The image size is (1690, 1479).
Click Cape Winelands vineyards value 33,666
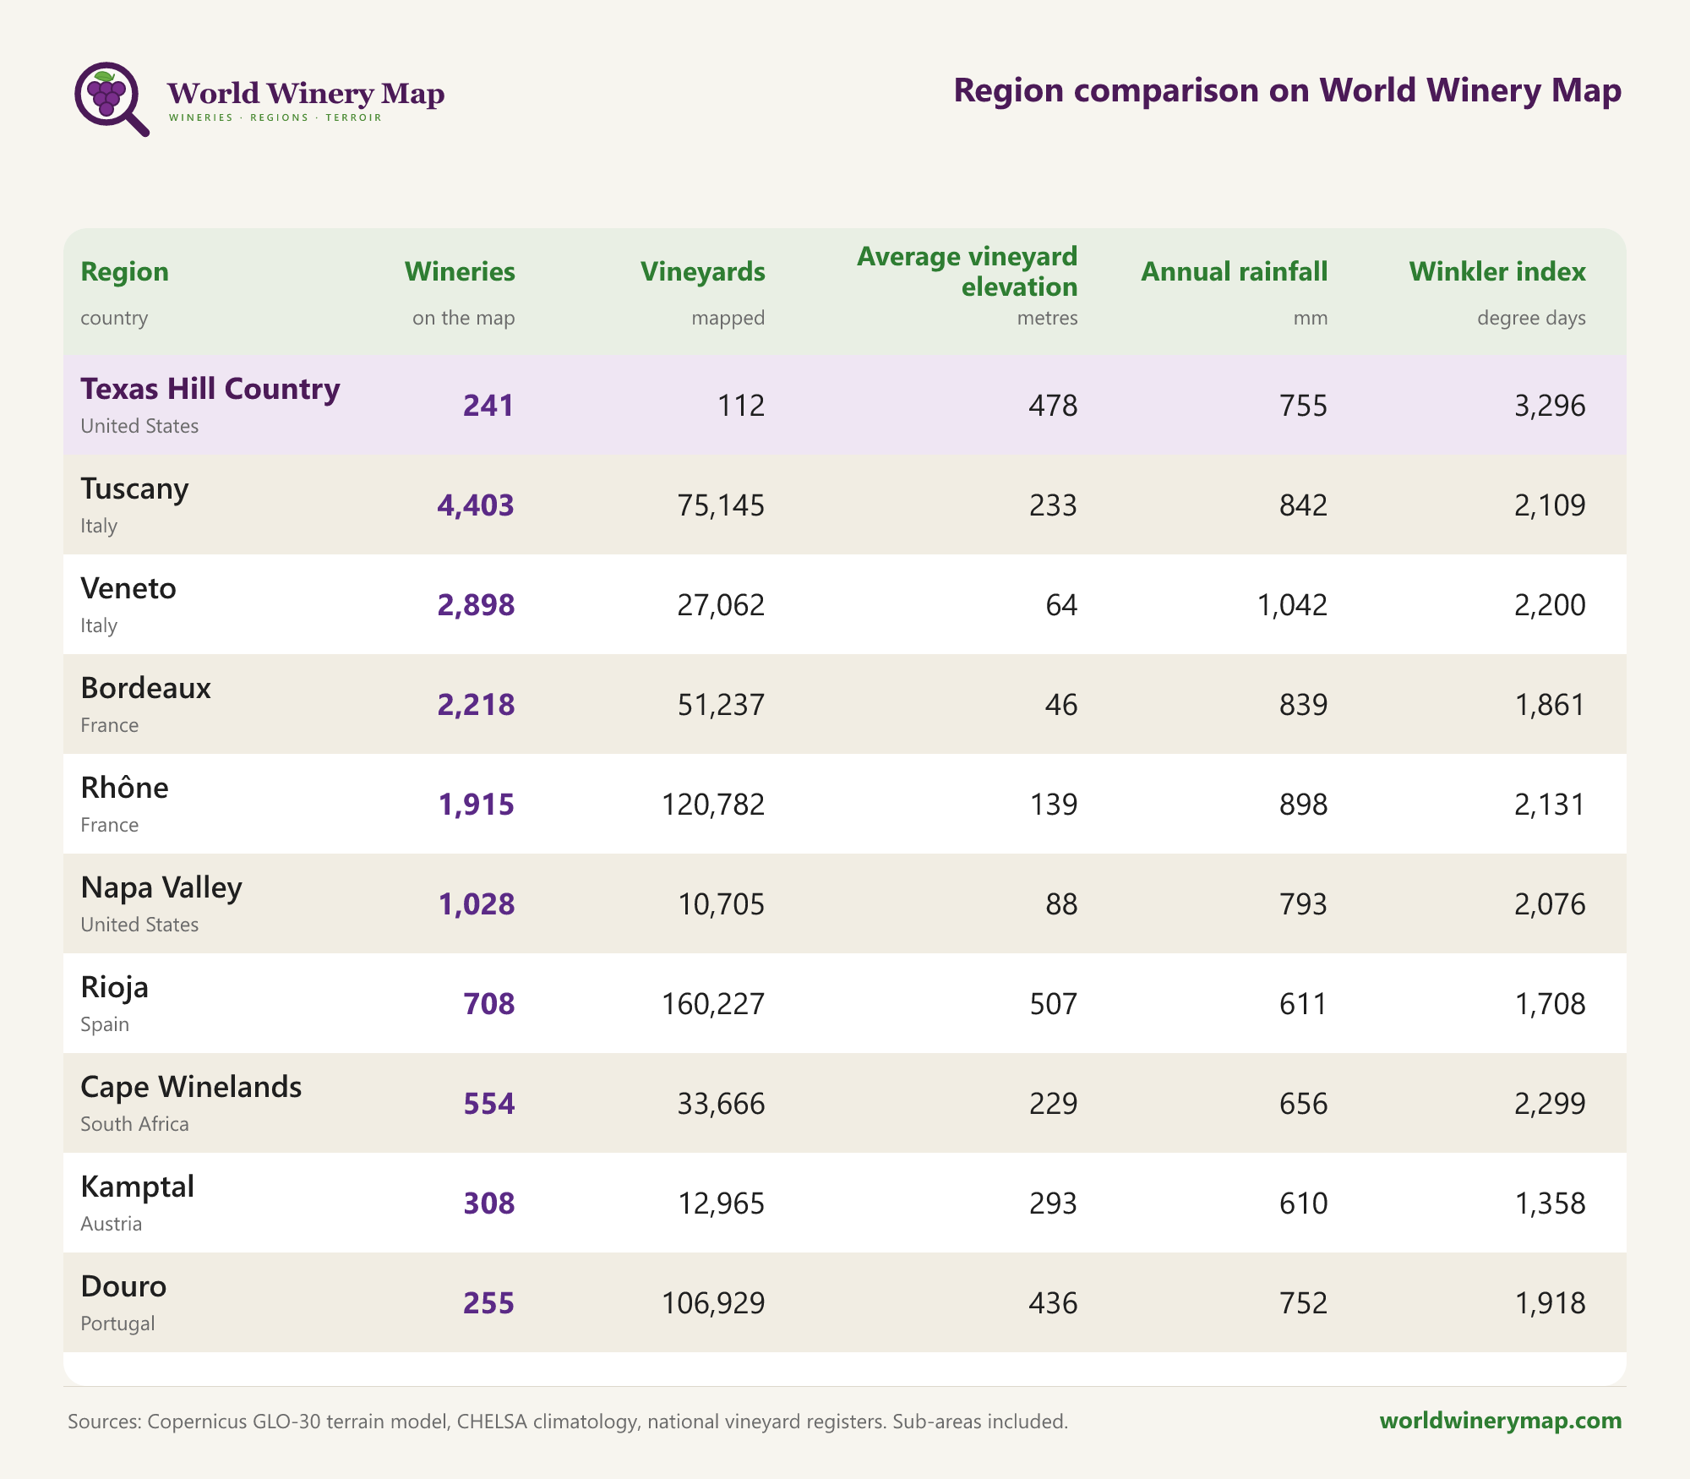pyautogui.click(x=721, y=1104)
